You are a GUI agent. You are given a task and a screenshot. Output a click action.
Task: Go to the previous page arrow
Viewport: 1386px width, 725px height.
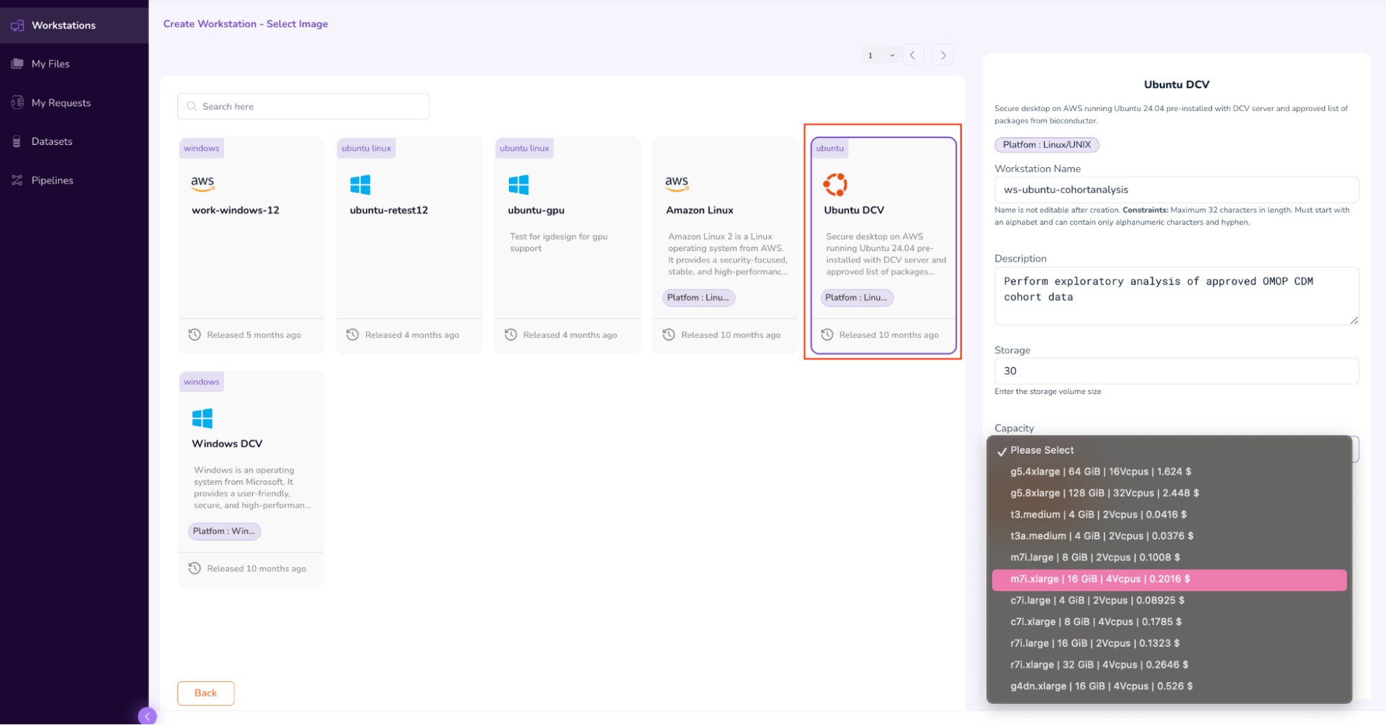[x=912, y=55]
